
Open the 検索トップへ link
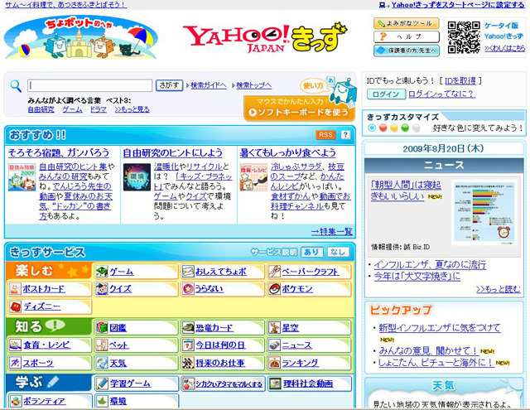pos(254,85)
